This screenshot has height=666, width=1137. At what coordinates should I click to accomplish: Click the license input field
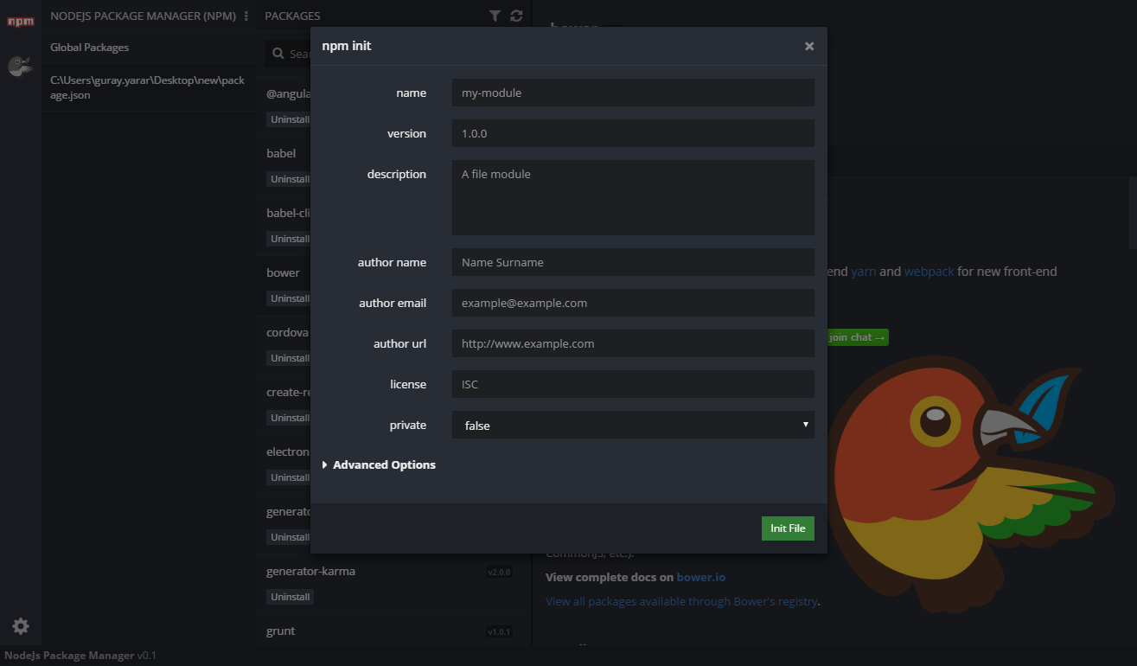633,384
